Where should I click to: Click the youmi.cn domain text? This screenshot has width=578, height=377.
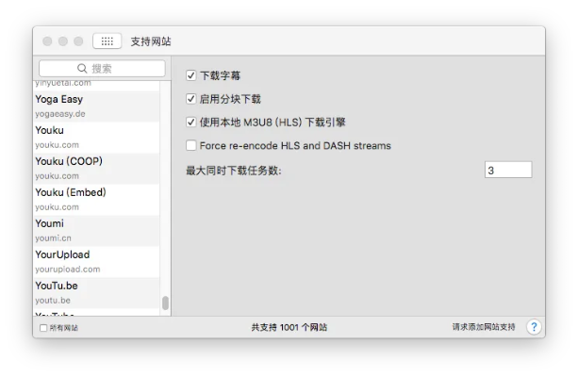53,238
